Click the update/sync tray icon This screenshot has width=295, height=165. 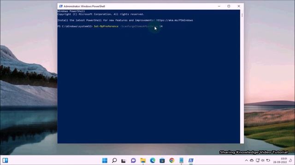tap(268, 160)
